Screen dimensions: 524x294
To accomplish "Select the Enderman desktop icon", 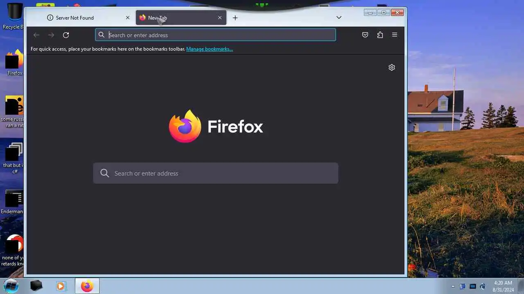I will [12, 202].
